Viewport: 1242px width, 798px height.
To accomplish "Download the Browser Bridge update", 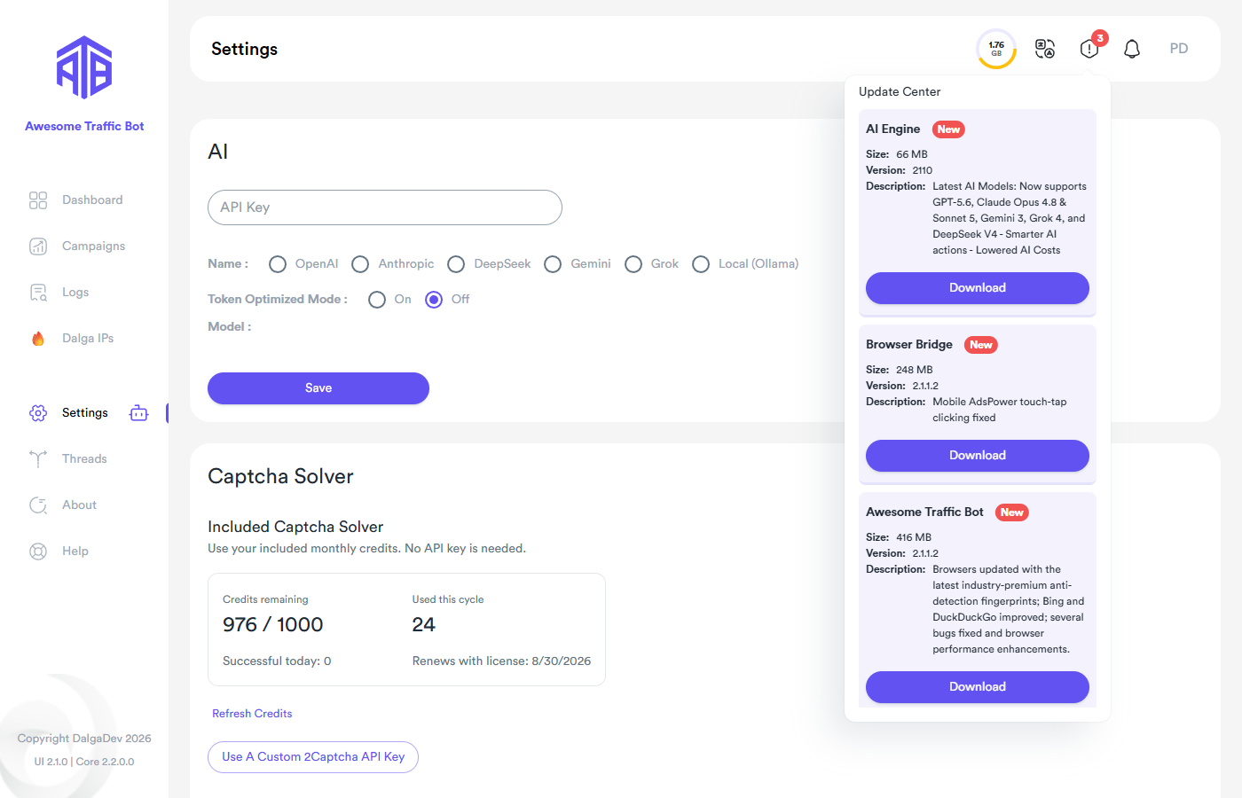I will point(978,456).
